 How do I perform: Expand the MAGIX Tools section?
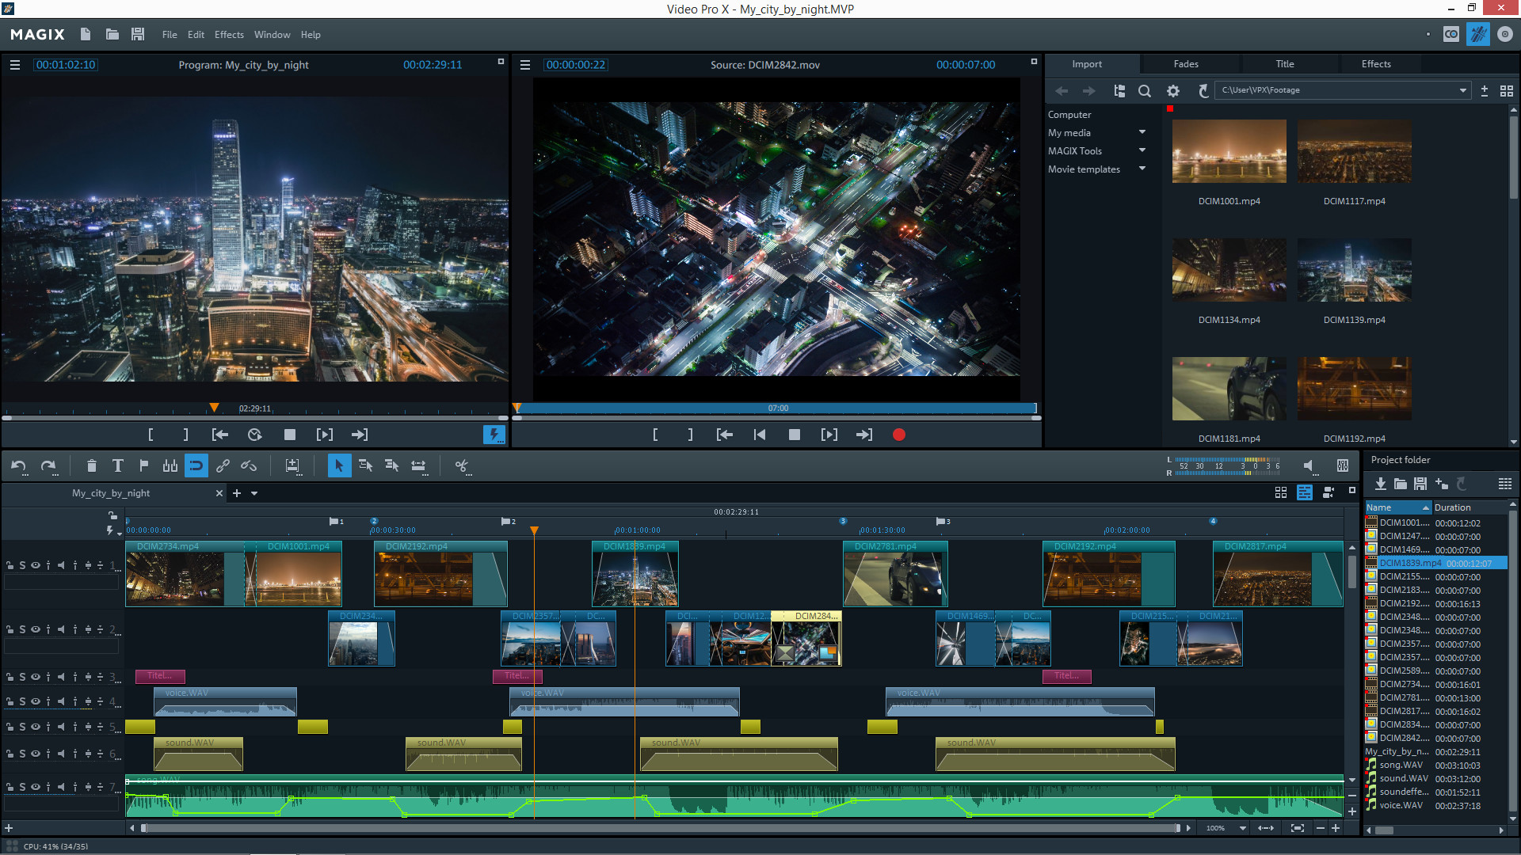pos(1142,150)
